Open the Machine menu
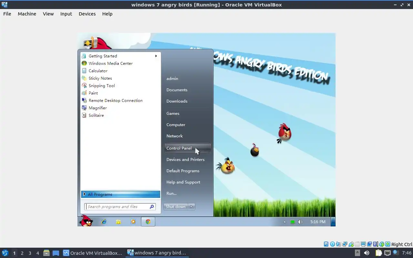 tap(27, 14)
